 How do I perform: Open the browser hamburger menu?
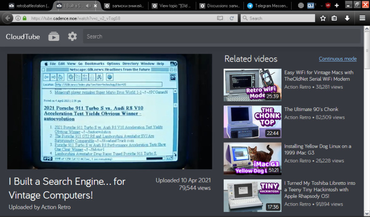coord(362,18)
